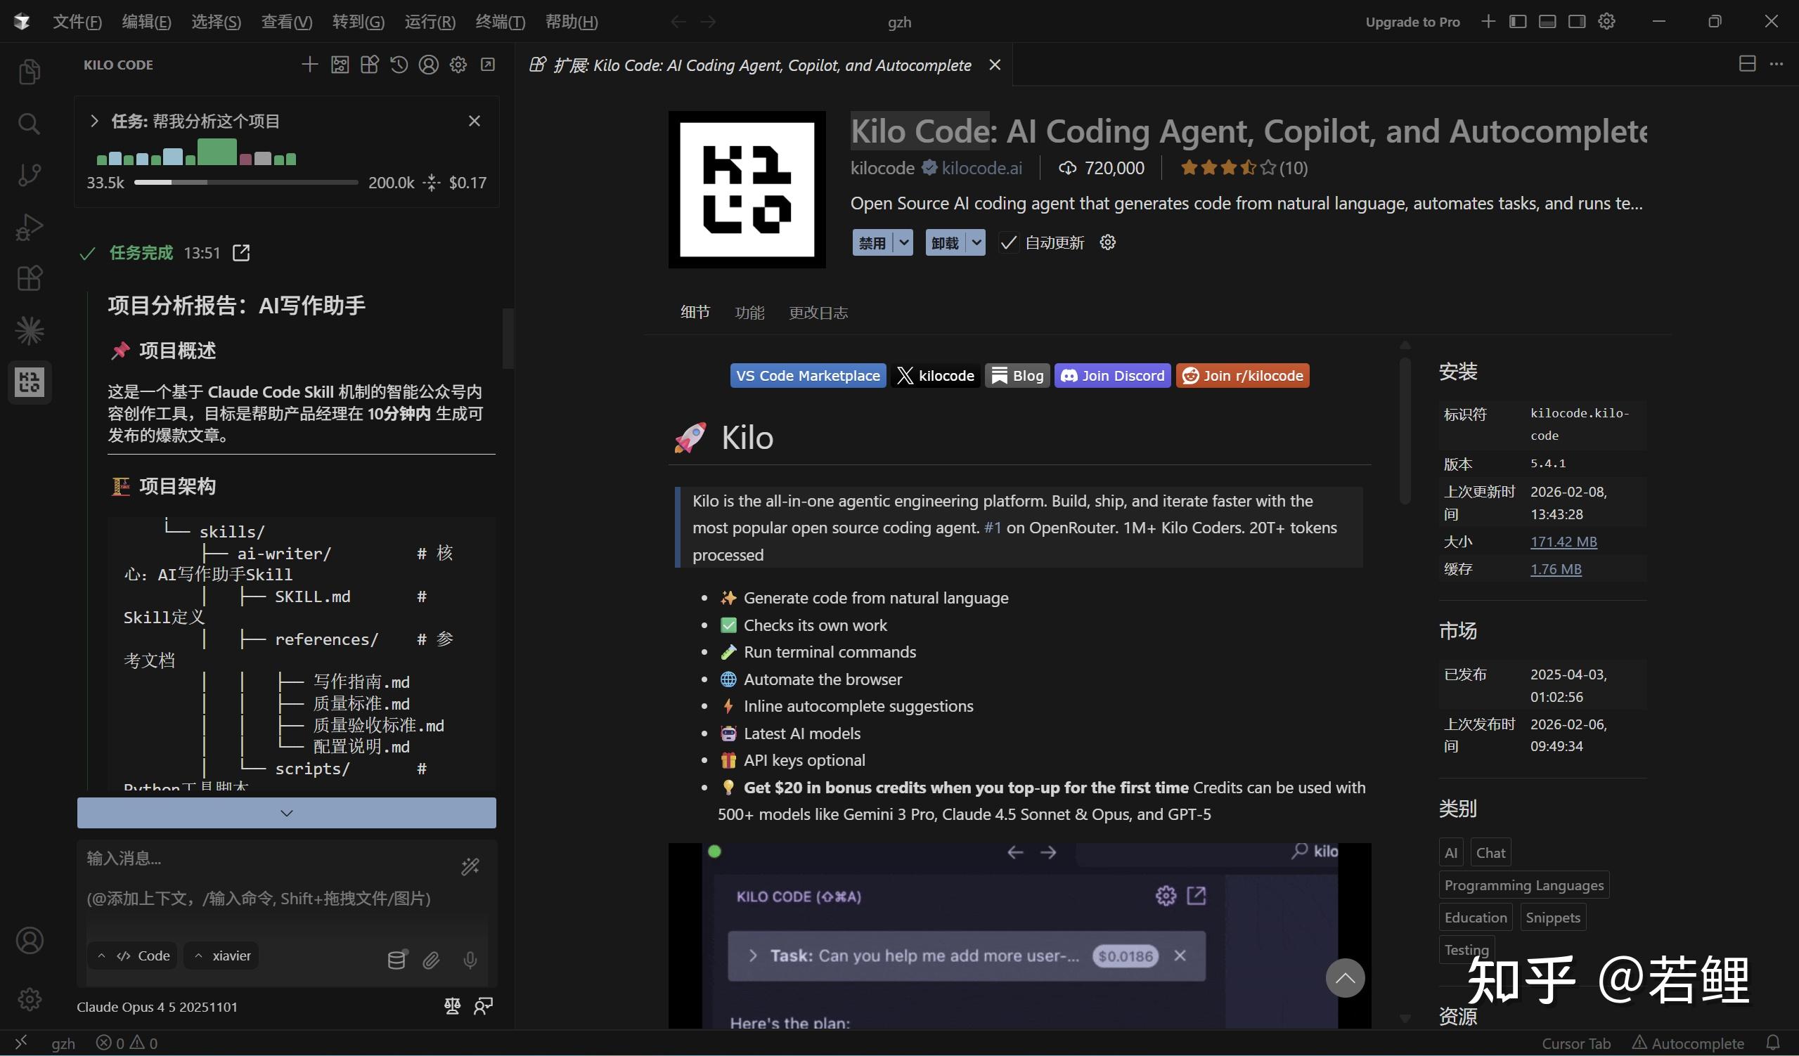
Task: Select the Kilo Code activity bar icon
Action: click(x=30, y=382)
